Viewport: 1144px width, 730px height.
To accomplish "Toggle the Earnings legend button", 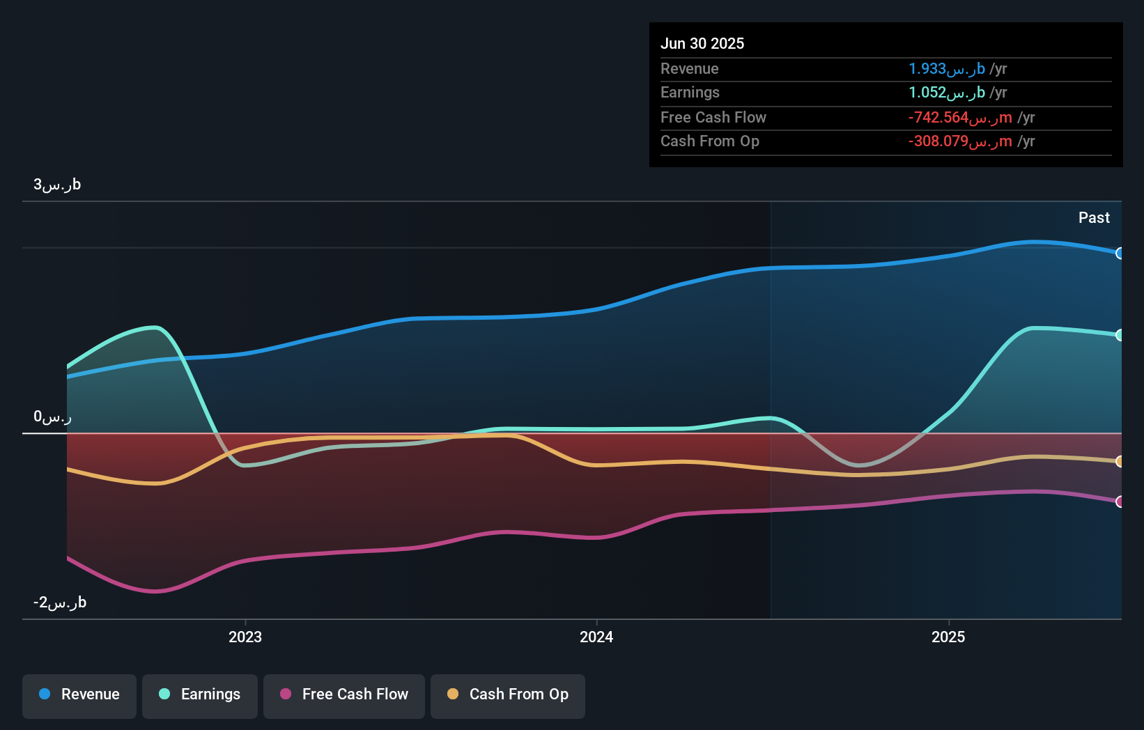I will (200, 696).
